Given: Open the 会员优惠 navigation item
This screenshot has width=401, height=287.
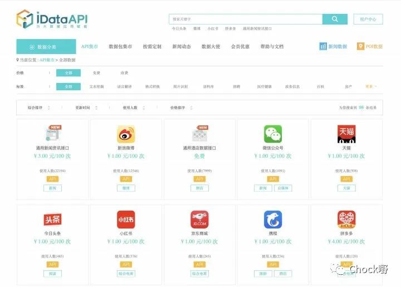Looking at the screenshot, I should pyautogui.click(x=240, y=47).
